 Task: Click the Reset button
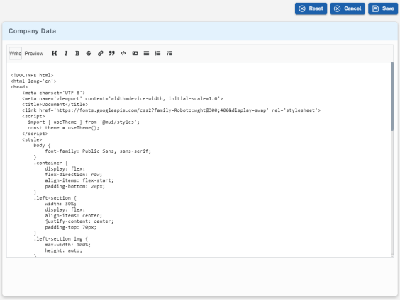[311, 8]
